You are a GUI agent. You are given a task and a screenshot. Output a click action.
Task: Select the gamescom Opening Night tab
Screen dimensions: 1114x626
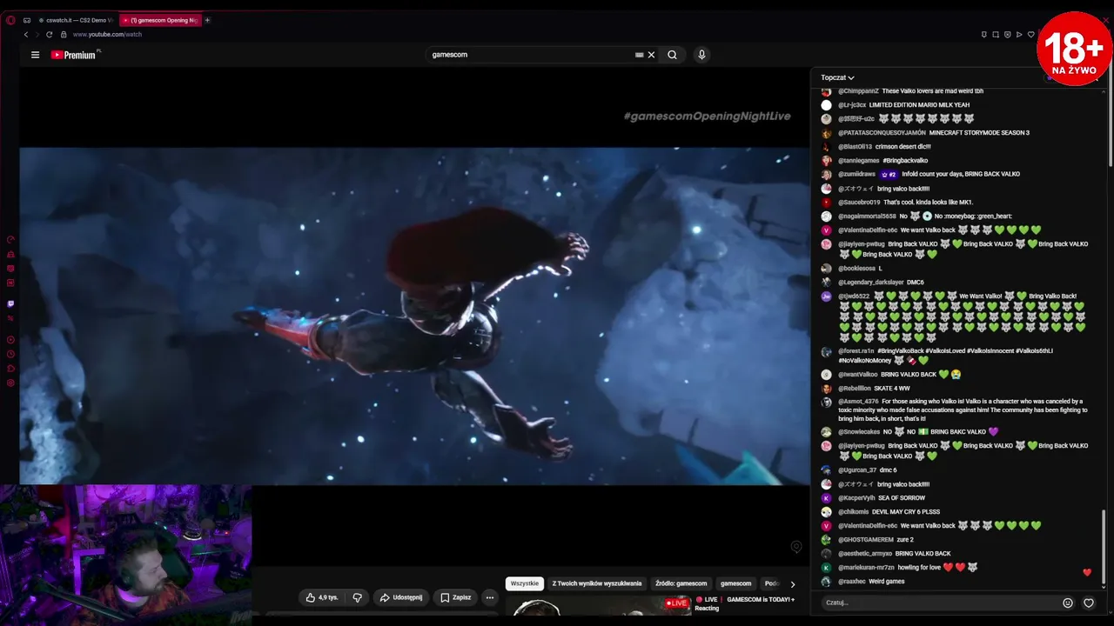click(160, 20)
